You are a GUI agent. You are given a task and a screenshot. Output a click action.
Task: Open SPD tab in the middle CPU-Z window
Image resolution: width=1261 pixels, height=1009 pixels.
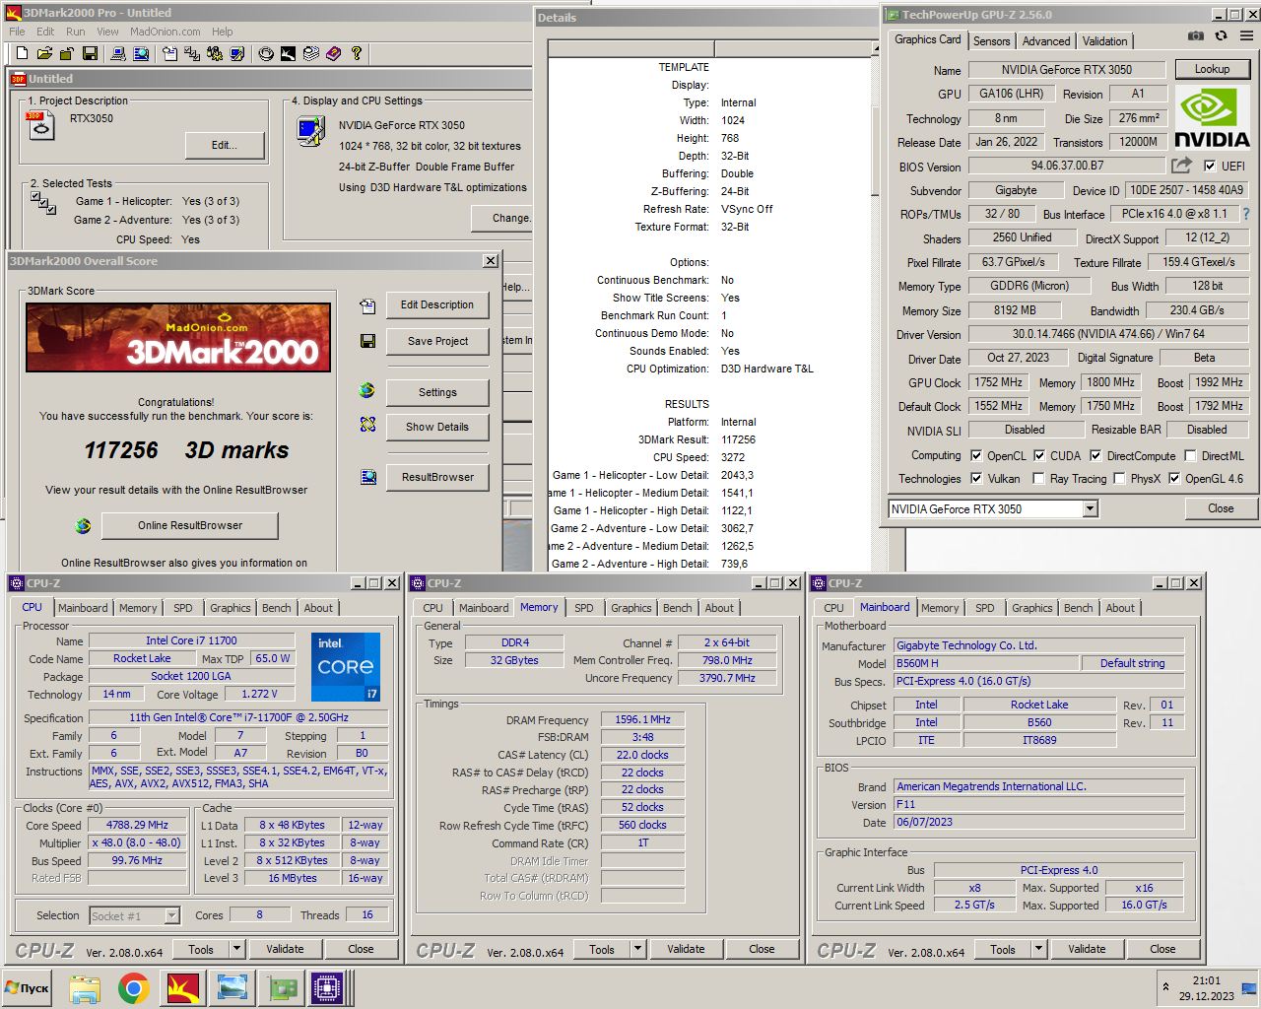pos(584,608)
